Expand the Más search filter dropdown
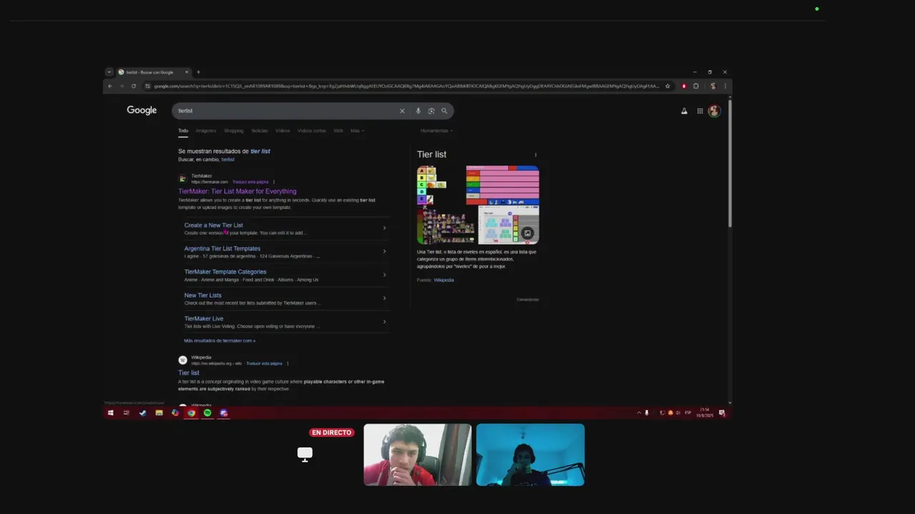 click(357, 131)
